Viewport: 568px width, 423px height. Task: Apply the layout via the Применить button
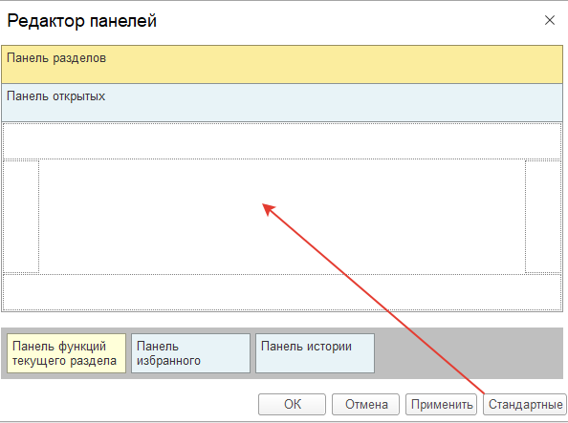(441, 404)
